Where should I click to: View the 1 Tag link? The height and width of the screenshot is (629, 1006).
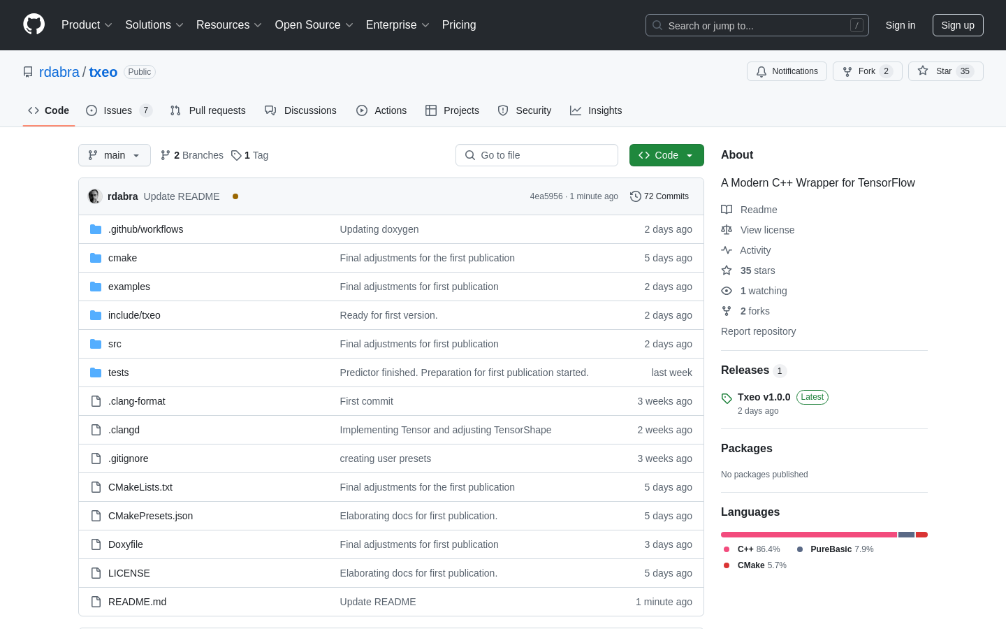(250, 155)
